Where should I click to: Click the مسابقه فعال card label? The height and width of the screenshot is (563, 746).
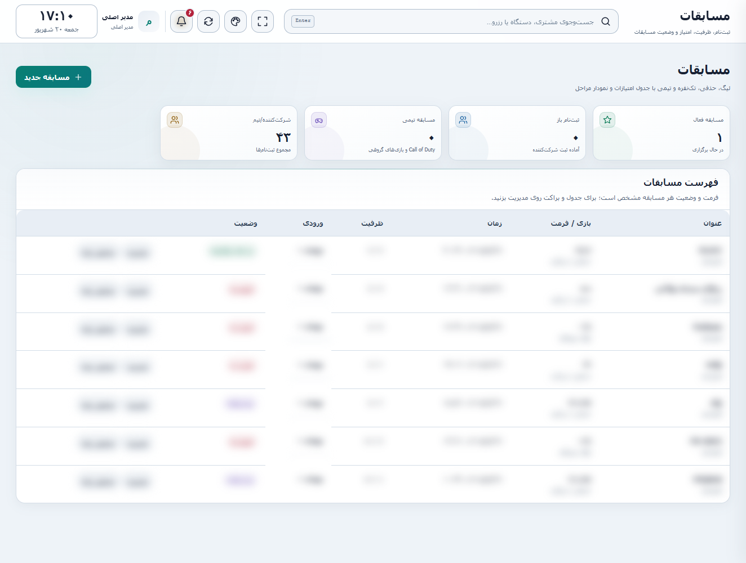pos(708,120)
